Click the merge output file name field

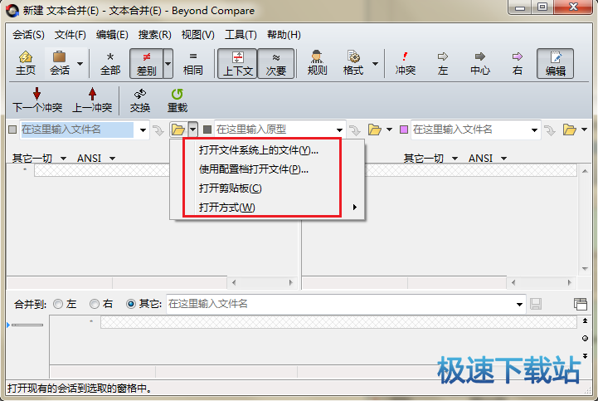tap(340, 304)
